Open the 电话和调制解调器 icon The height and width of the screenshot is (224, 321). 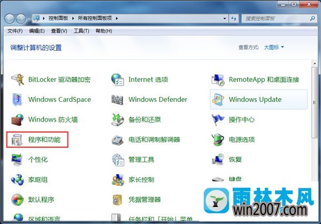[118, 140]
